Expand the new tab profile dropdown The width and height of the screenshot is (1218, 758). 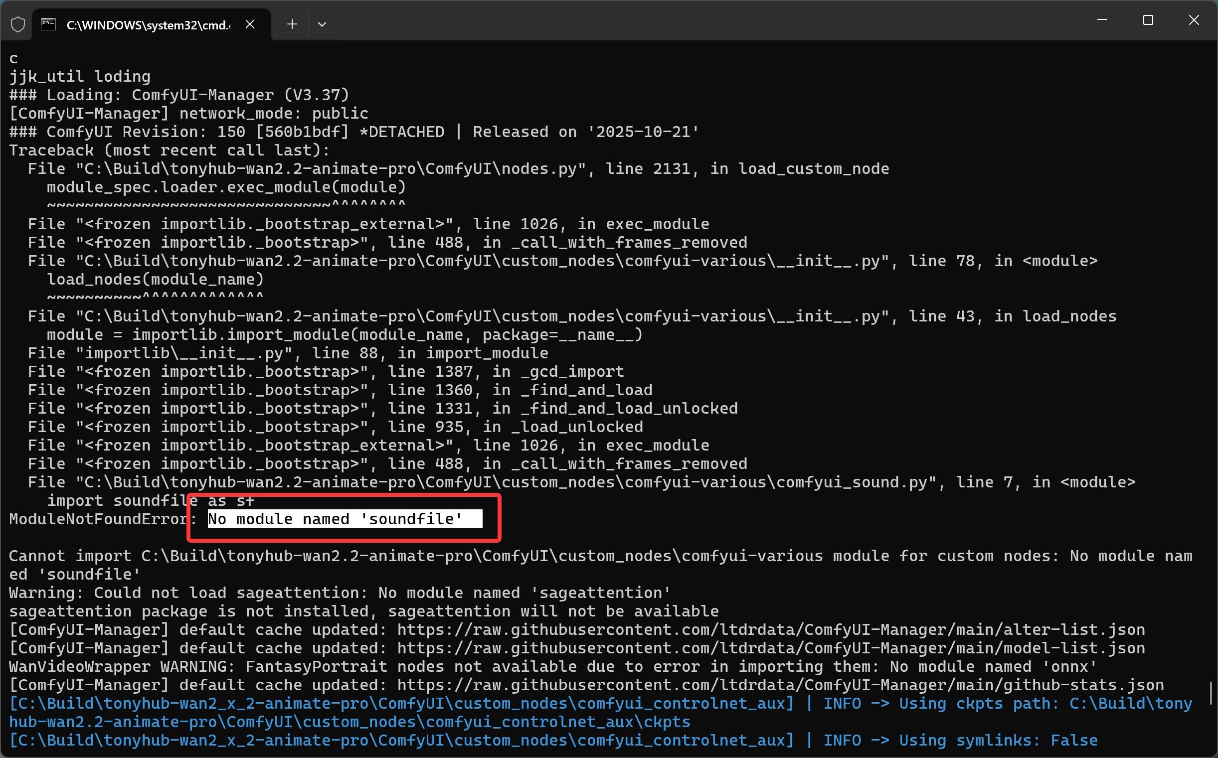coord(322,24)
